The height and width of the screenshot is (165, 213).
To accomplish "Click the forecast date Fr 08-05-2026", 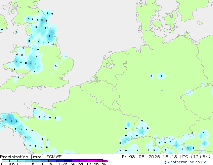I will (x=141, y=157).
